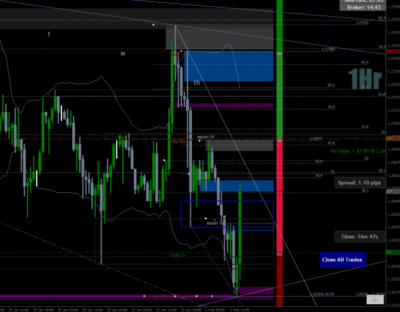Click the green S1 price tag on price axis
400x312 pixels.
pyautogui.click(x=393, y=252)
